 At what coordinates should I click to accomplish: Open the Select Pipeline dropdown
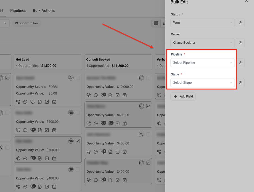202,63
